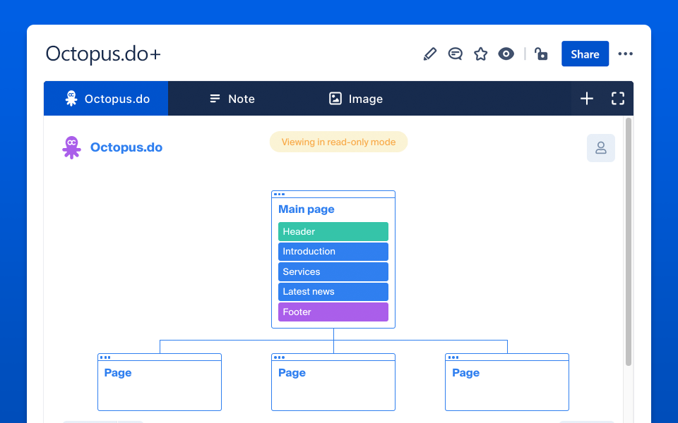Image resolution: width=678 pixels, height=423 pixels.
Task: Open right Page card three-dot menu
Action: pos(453,357)
